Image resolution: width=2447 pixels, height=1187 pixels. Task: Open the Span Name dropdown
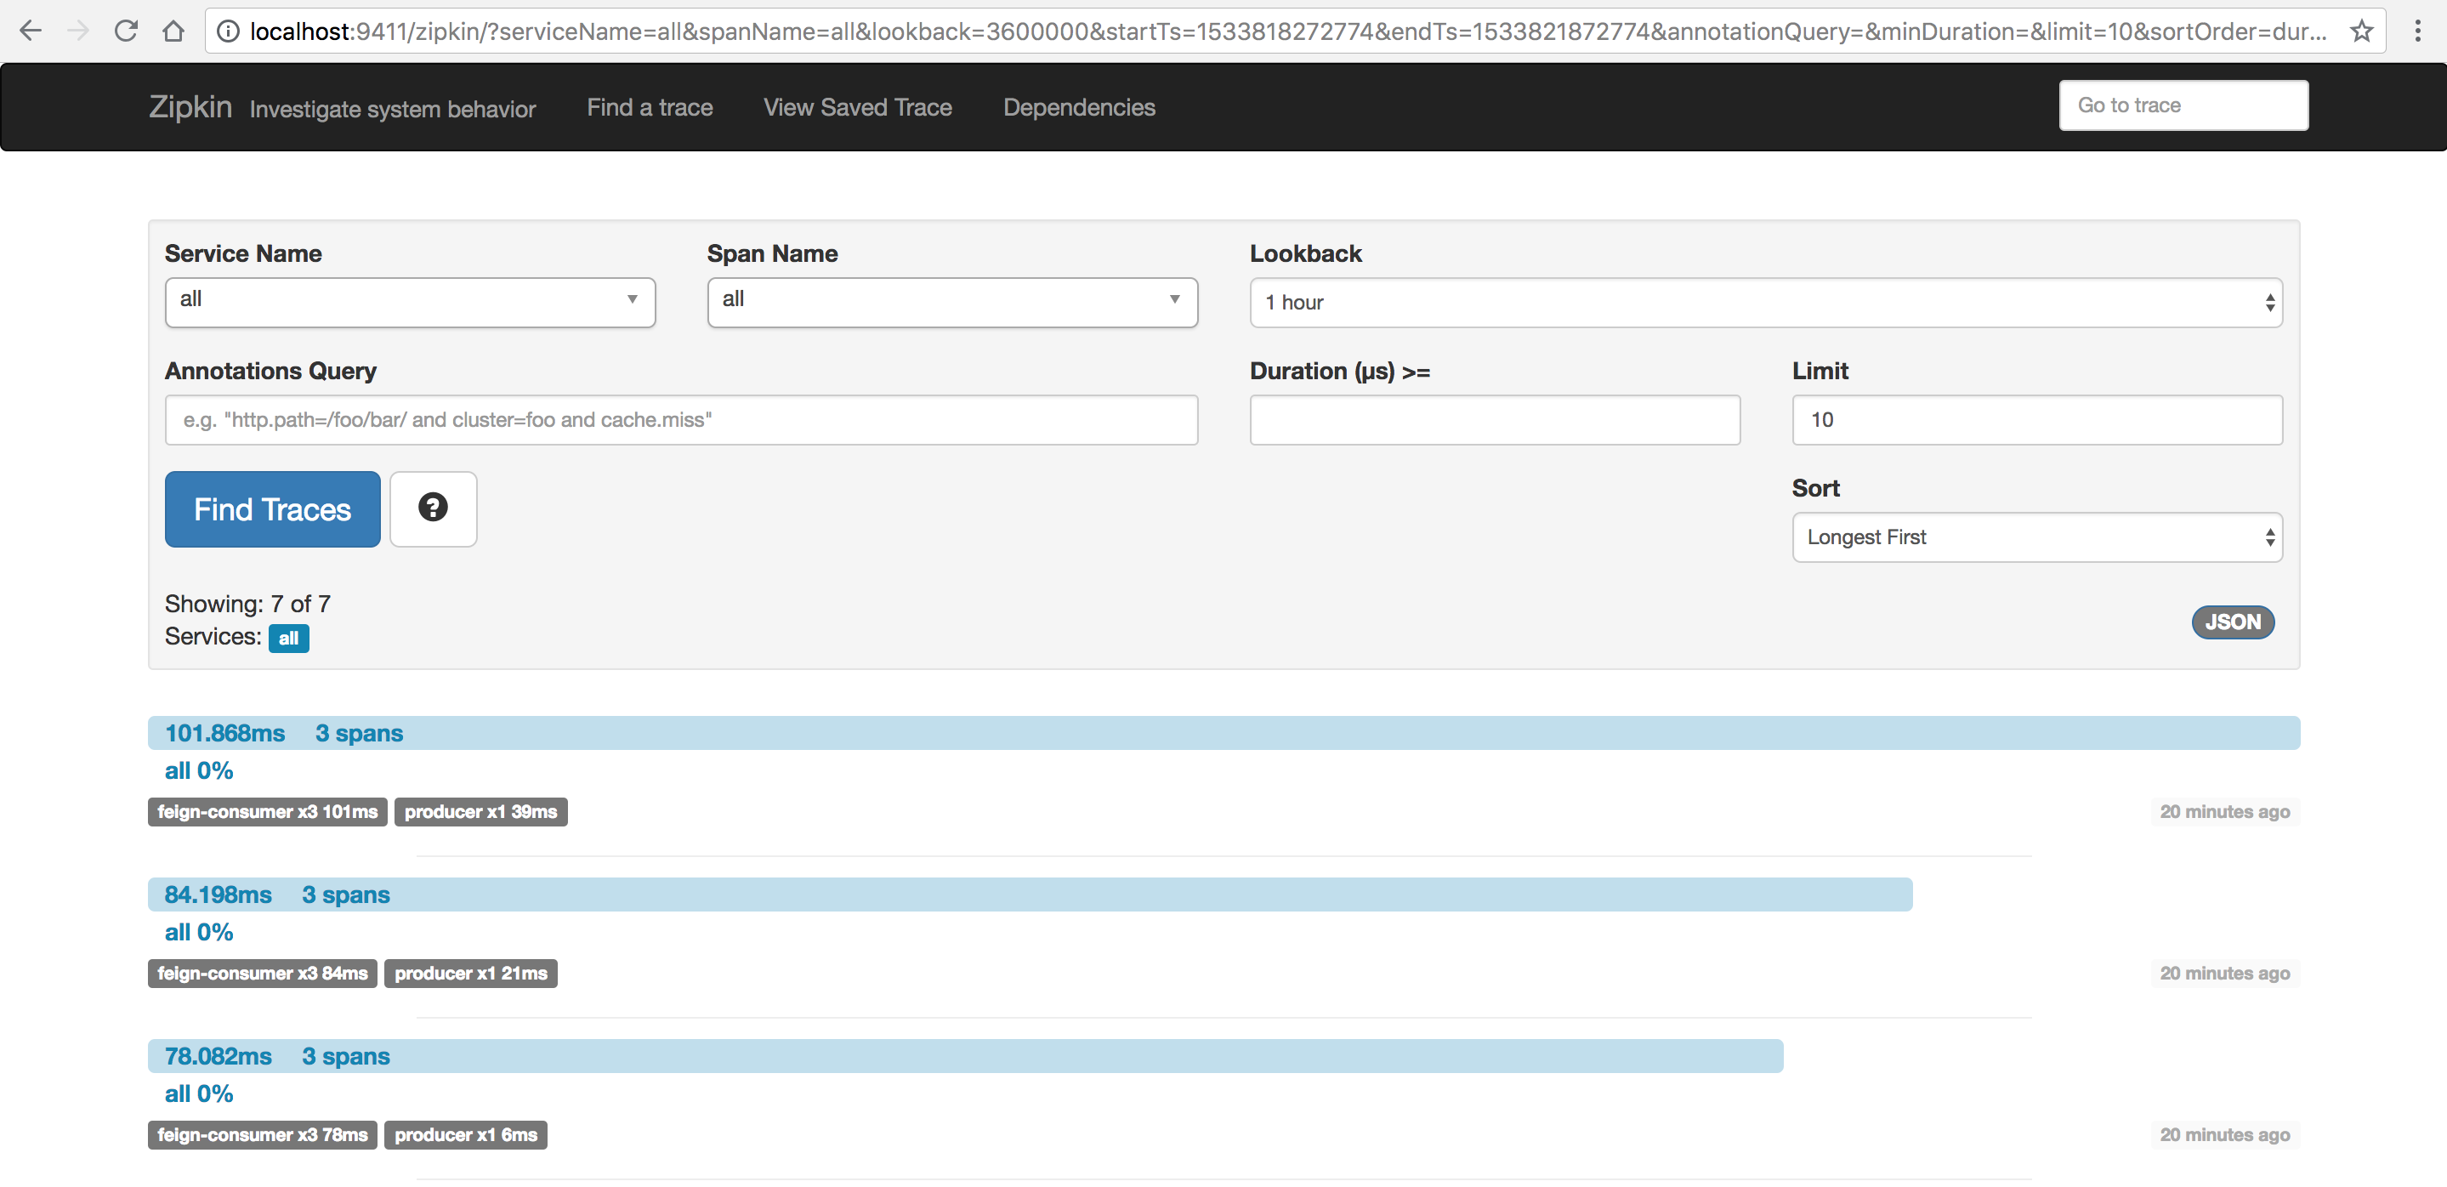[x=951, y=302]
